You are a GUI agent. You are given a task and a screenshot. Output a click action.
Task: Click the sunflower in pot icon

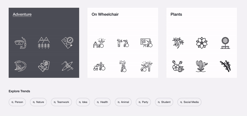(x=225, y=43)
